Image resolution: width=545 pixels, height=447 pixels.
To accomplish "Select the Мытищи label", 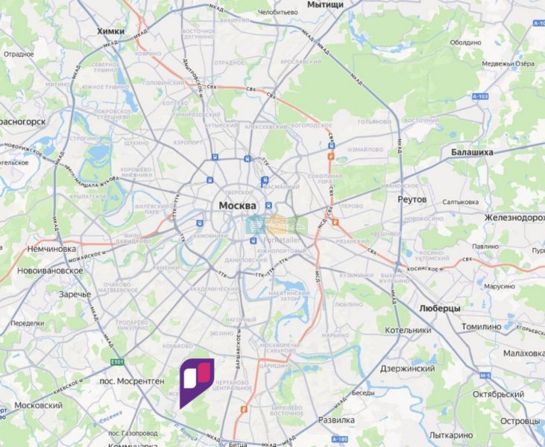I will (x=325, y=4).
